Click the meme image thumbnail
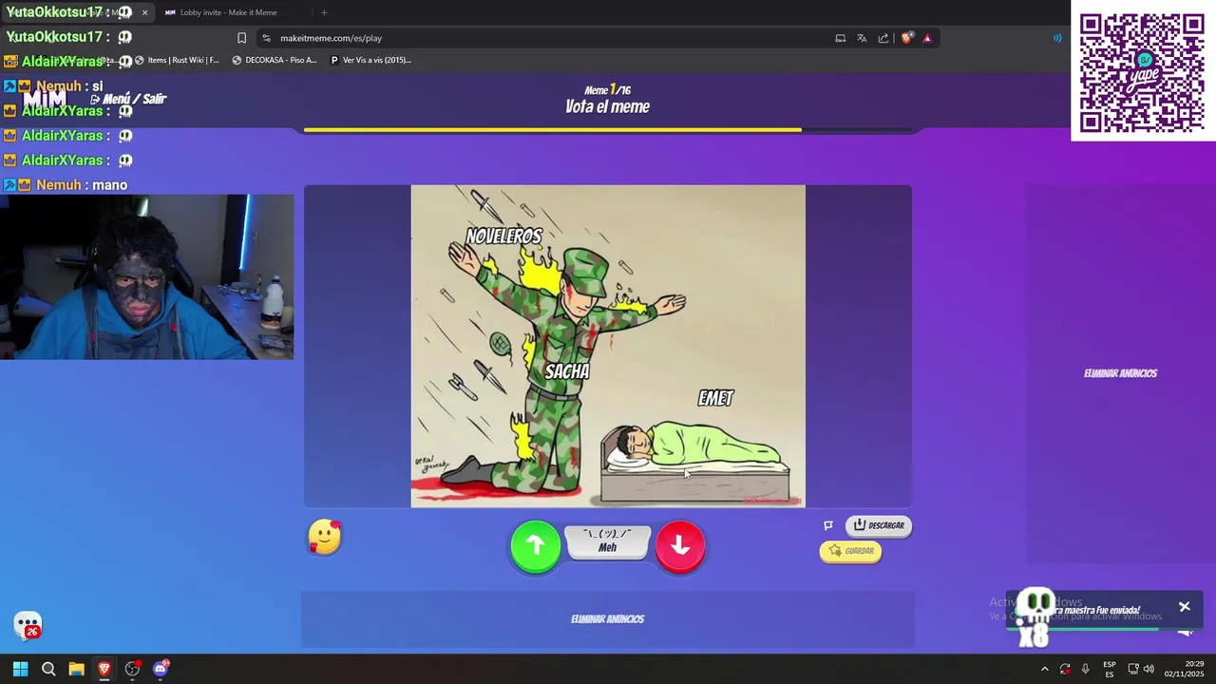1216x684 pixels. 608,346
